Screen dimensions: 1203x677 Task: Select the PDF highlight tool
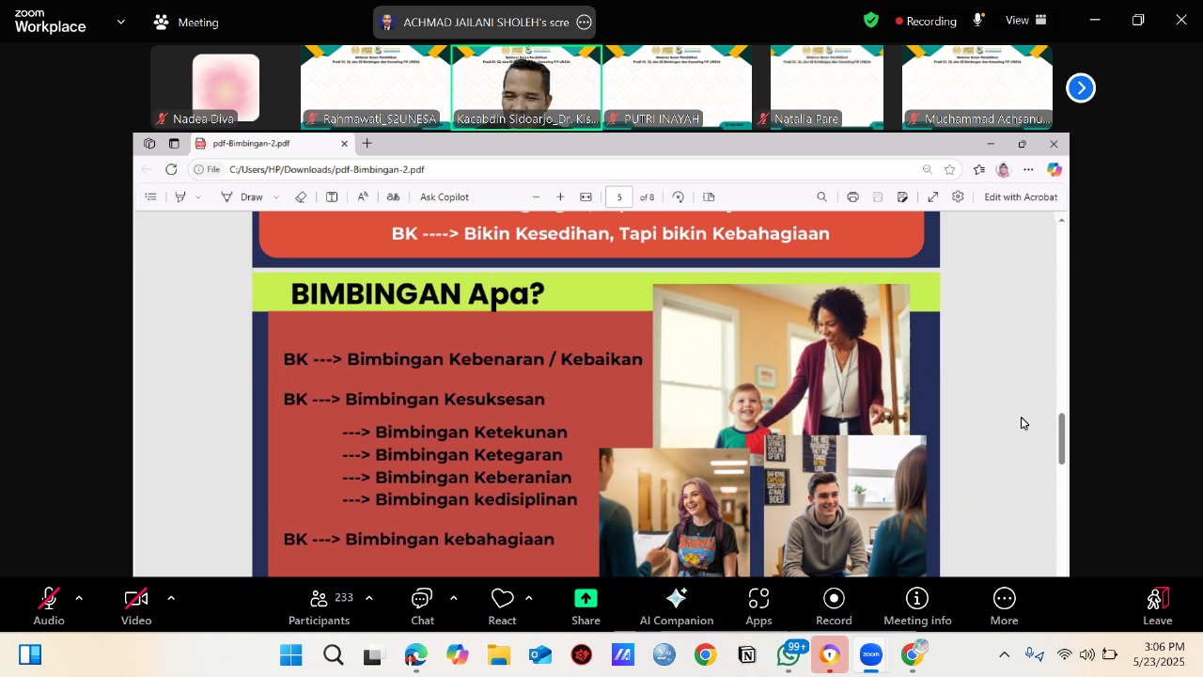click(180, 197)
